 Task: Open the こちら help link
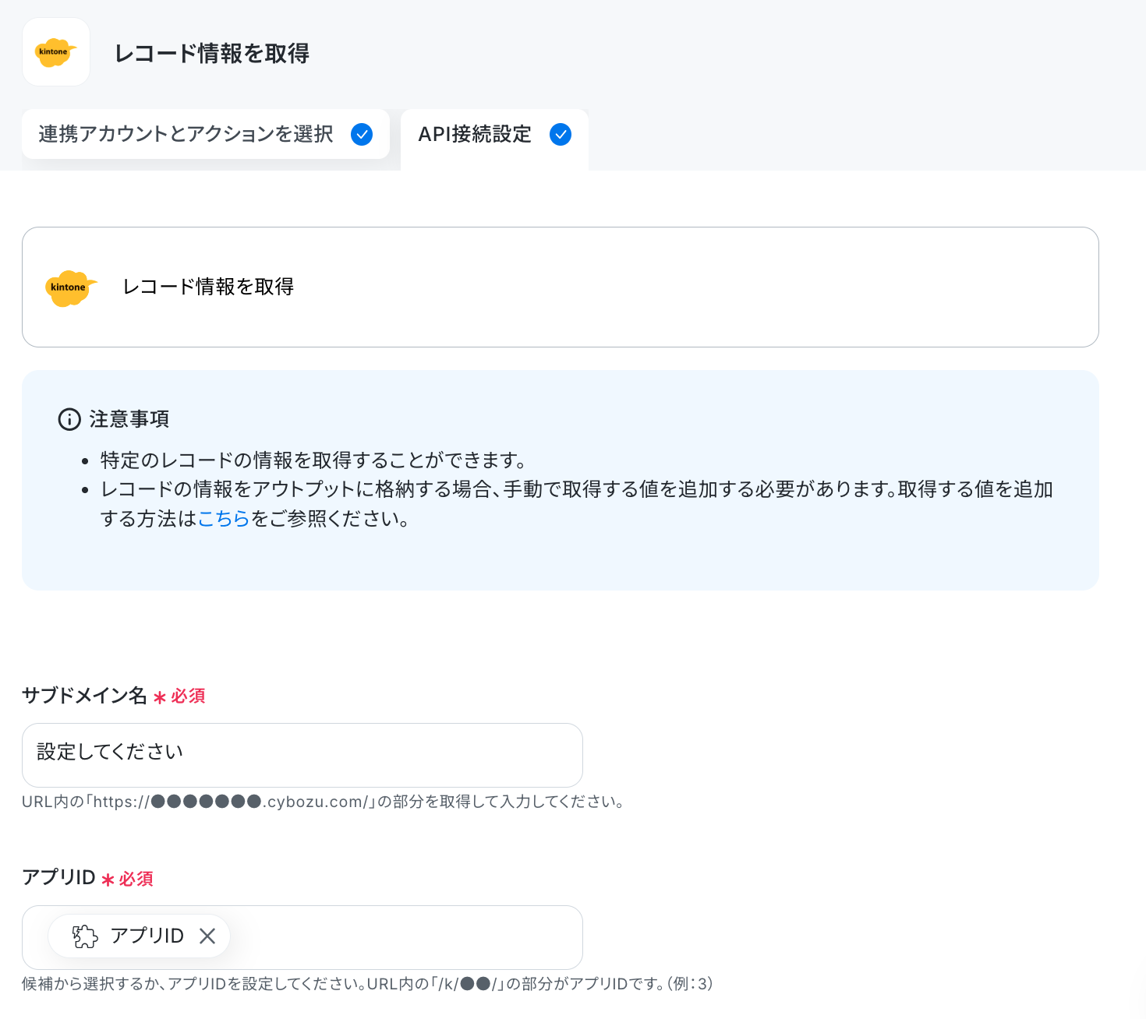224,519
